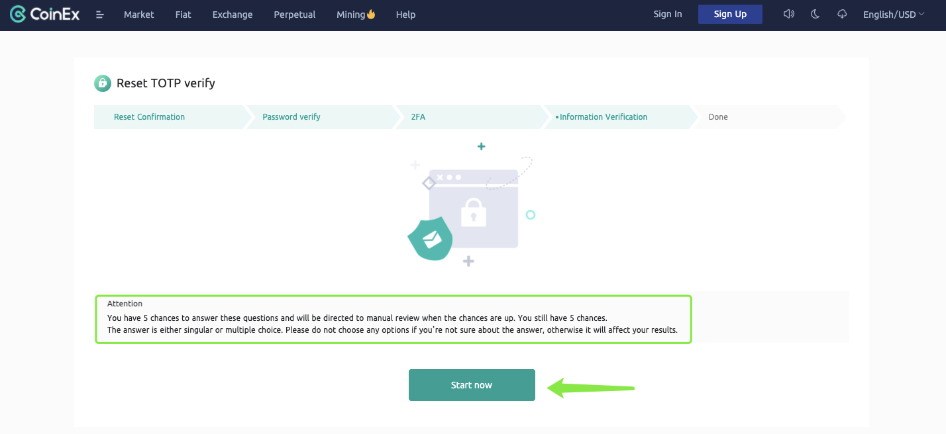Open the Perpetual menu item

pos(295,15)
